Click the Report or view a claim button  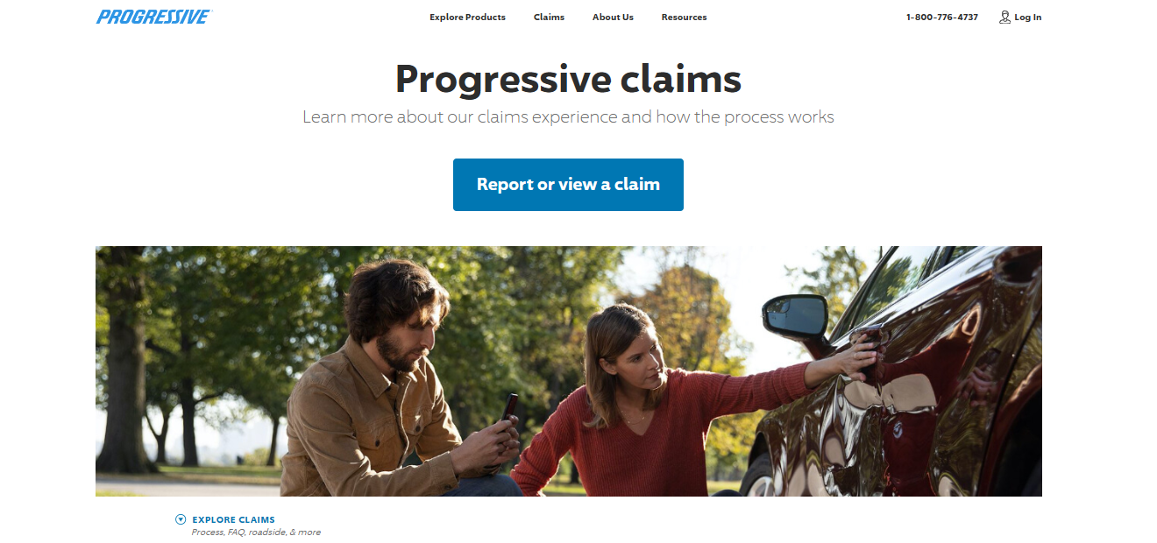point(568,185)
